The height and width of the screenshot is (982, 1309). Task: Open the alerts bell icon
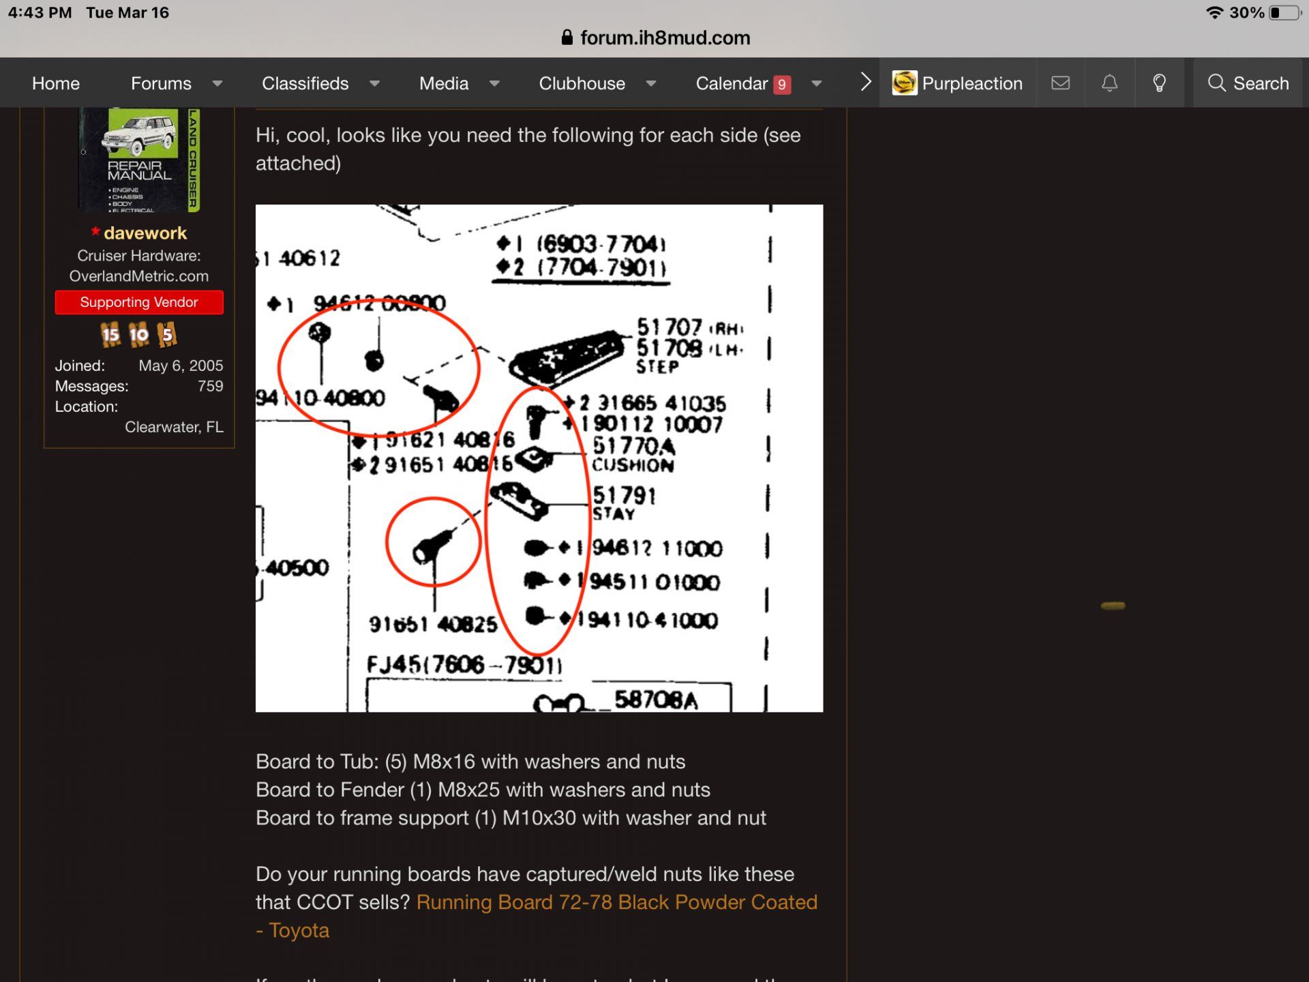[x=1110, y=83]
